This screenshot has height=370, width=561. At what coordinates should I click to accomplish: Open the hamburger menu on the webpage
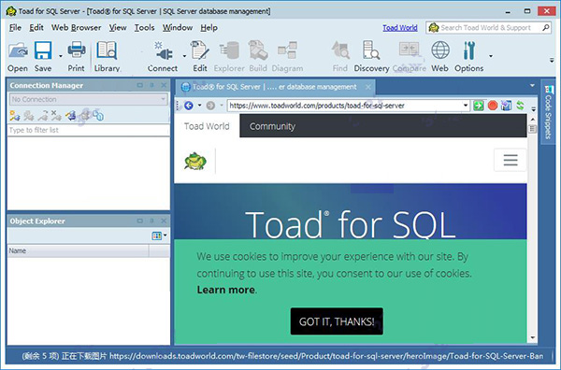511,160
